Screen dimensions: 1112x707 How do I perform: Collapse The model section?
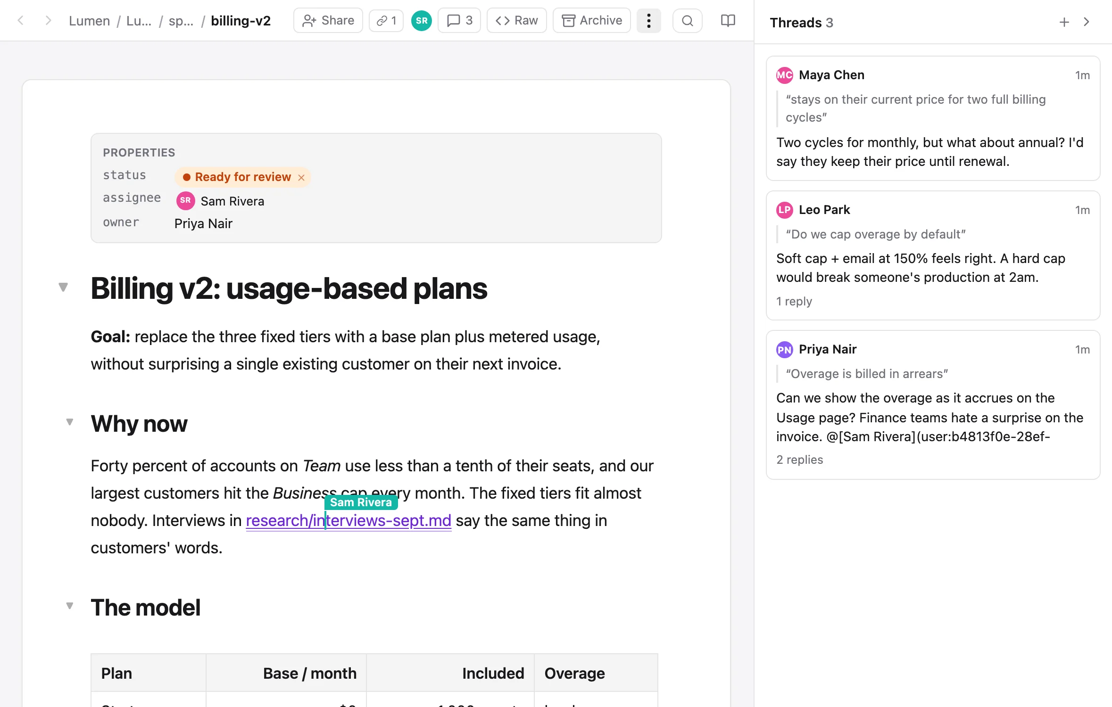[x=69, y=606]
